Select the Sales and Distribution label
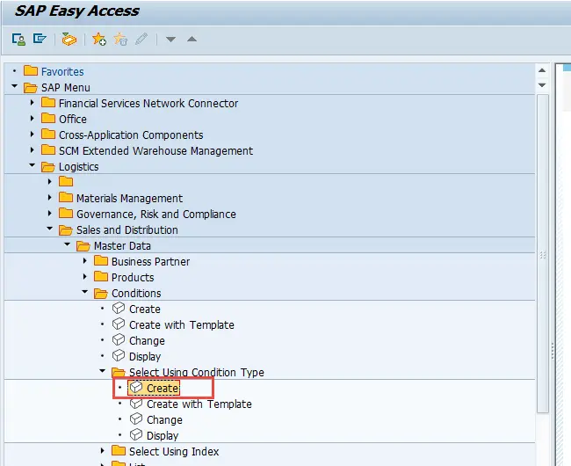The height and width of the screenshot is (466, 571). (x=127, y=229)
